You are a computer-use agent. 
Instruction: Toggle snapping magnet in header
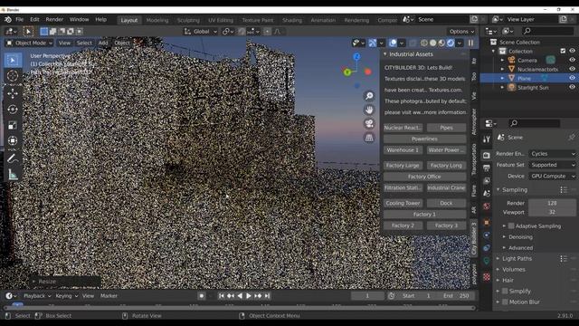coord(242,32)
